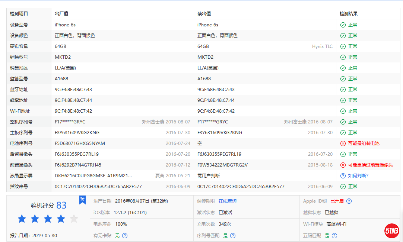Open the 如何判断? link
The image size is (403, 242).
tap(358, 176)
